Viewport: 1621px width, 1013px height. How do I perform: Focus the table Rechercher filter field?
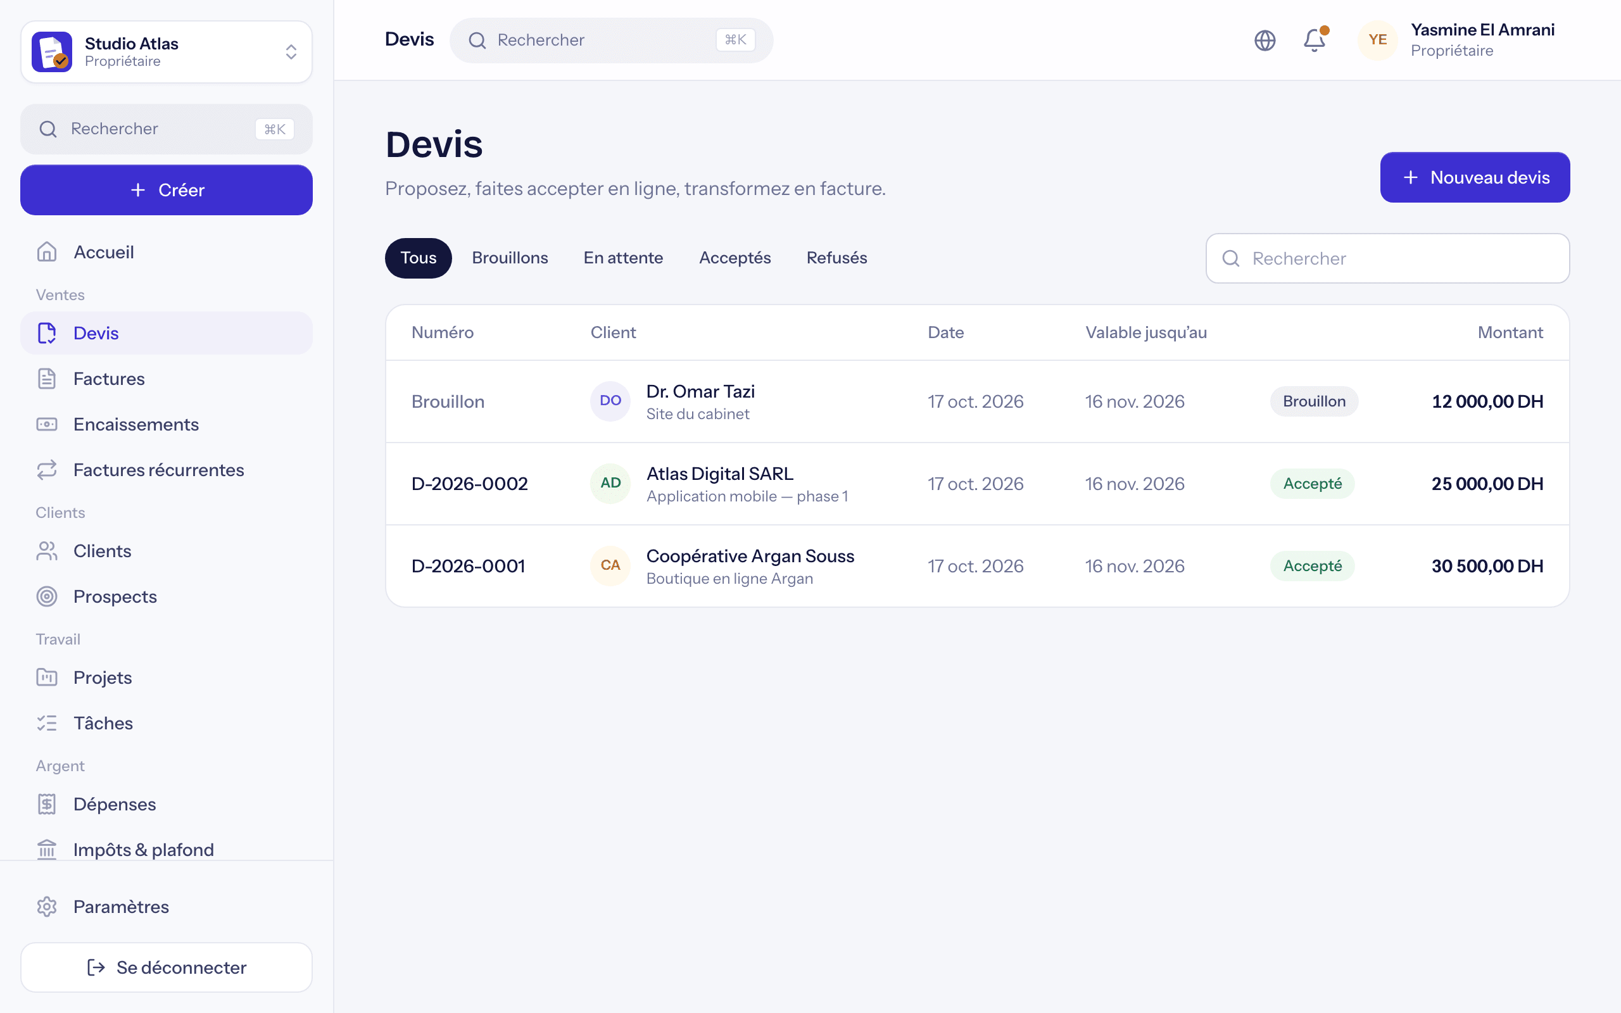(x=1387, y=258)
